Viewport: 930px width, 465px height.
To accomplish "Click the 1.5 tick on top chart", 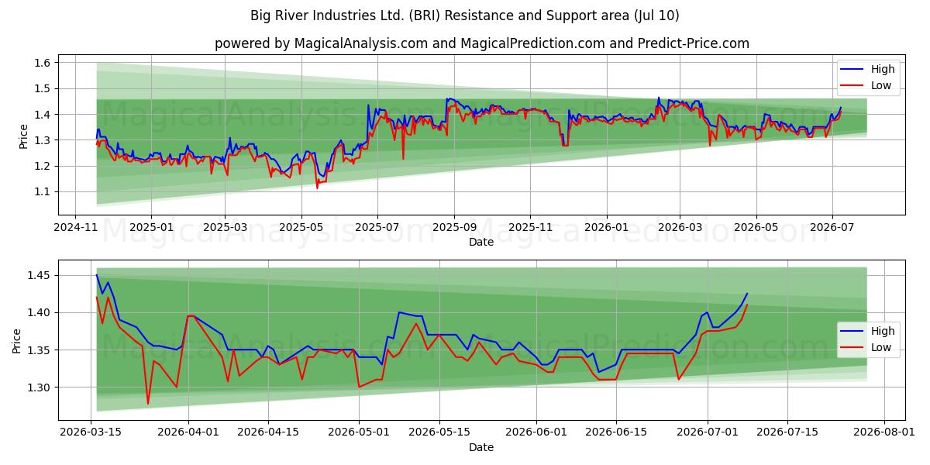I will point(43,88).
